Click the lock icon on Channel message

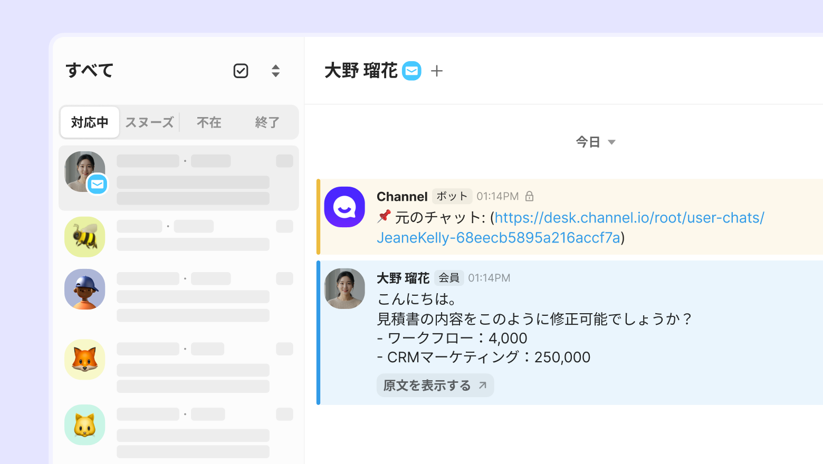tap(530, 196)
